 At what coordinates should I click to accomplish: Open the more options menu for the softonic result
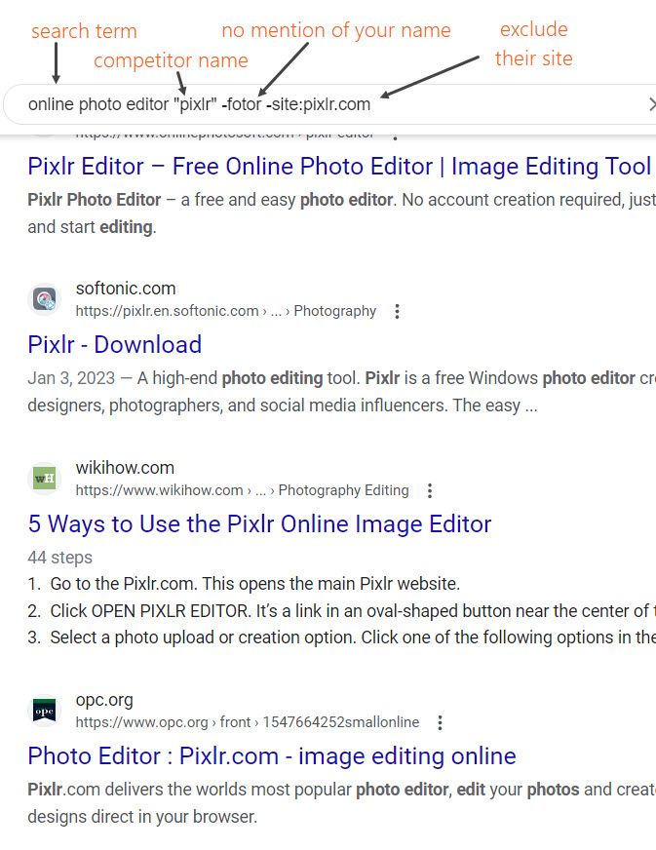pyautogui.click(x=398, y=311)
